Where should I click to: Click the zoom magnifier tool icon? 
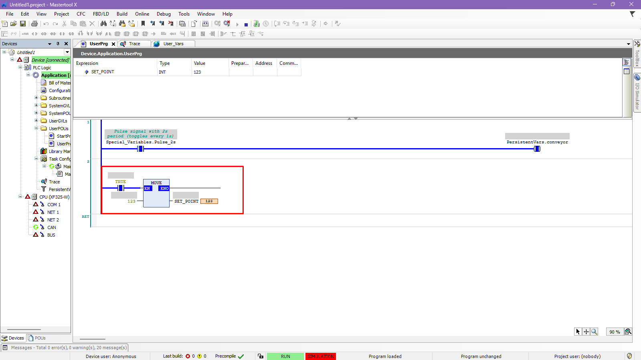pos(594,332)
